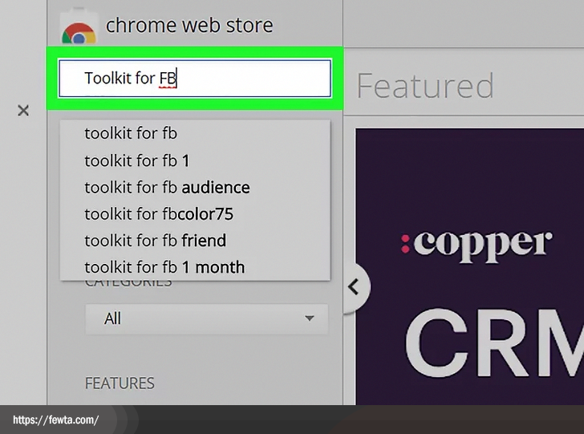584x434 pixels.
Task: Choose suggestion 'toolkit for fb audience'
Action: (195, 188)
